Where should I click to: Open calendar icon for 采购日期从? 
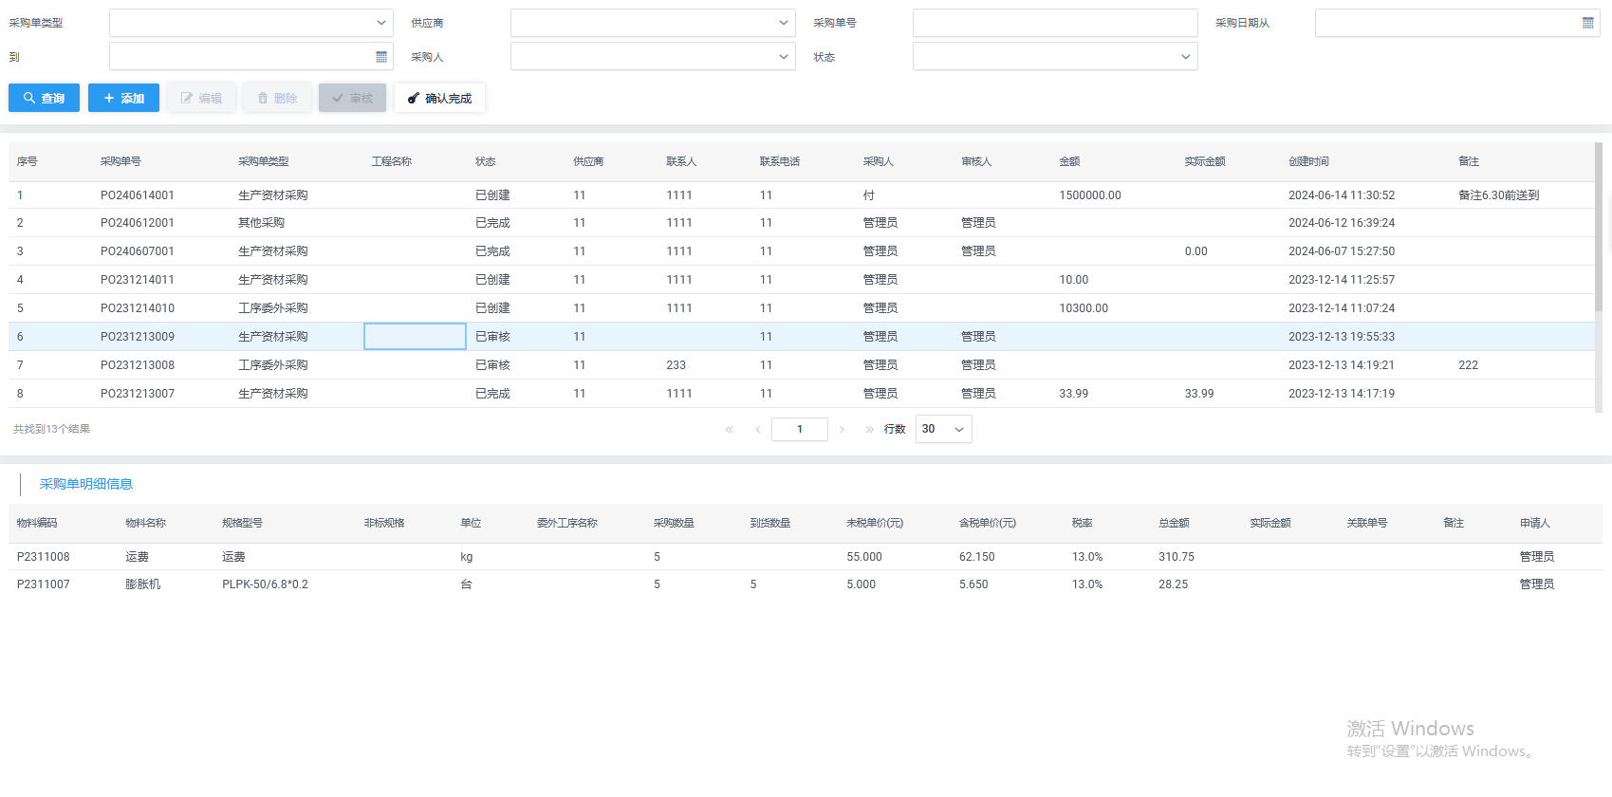tap(1588, 23)
